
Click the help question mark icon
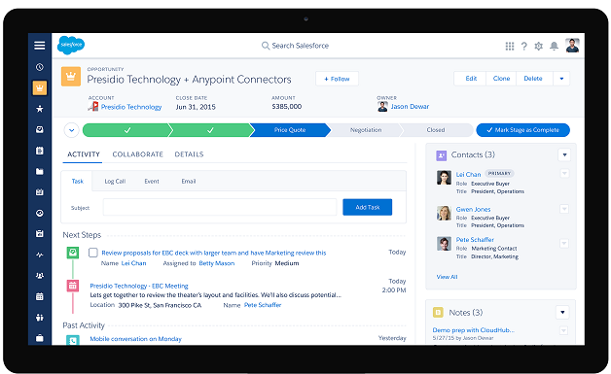click(524, 47)
